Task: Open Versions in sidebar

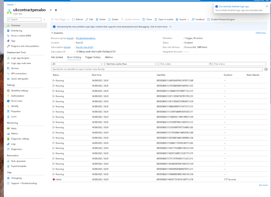Action: point(15,68)
